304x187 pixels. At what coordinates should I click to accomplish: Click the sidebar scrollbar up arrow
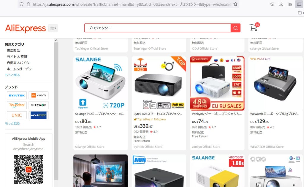56,40
